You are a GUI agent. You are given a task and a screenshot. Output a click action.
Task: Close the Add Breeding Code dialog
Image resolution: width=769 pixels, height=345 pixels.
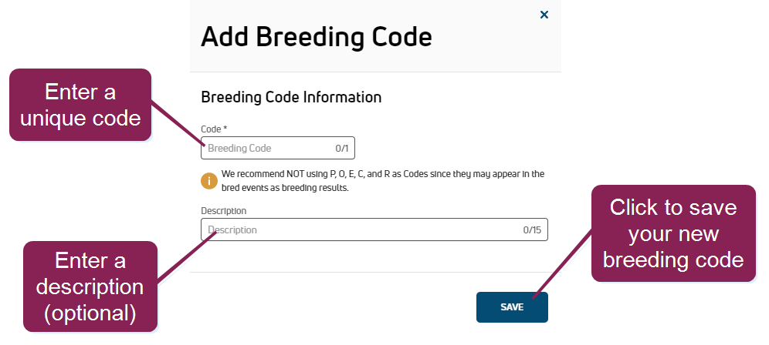point(544,15)
